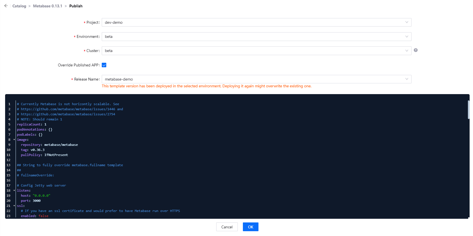This screenshot has height=236, width=473.
Task: Click the issues/1446 URL comment line
Action: 70,109
